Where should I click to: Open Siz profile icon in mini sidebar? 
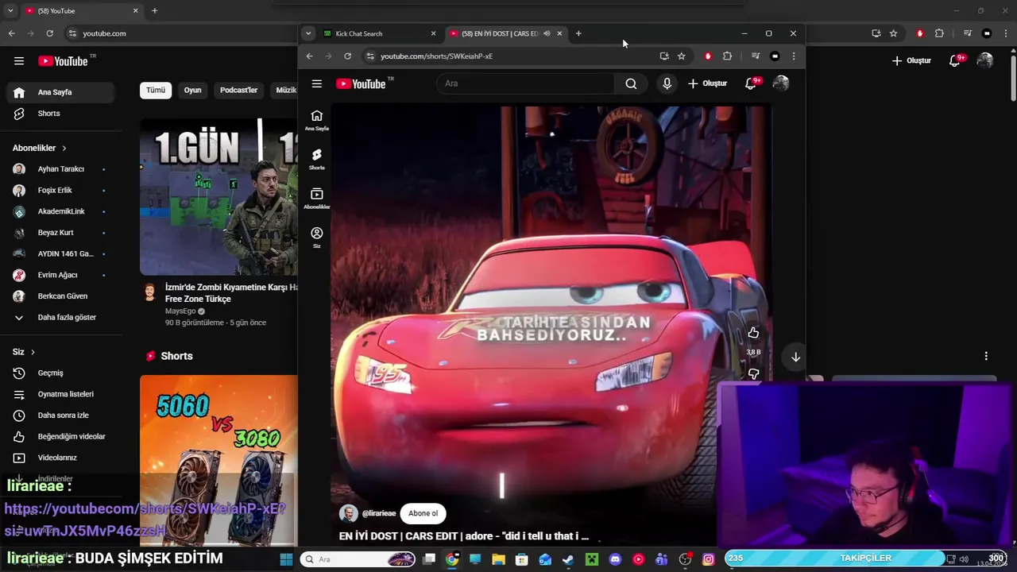[317, 237]
